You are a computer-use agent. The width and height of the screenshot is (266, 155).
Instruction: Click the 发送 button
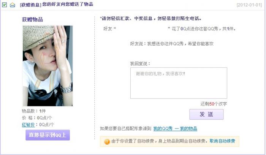(x=206, y=114)
